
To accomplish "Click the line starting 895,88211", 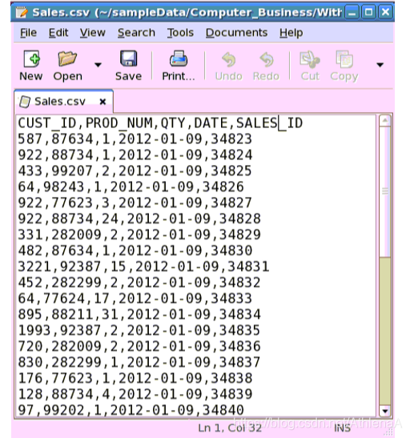I will pyautogui.click(x=139, y=314).
